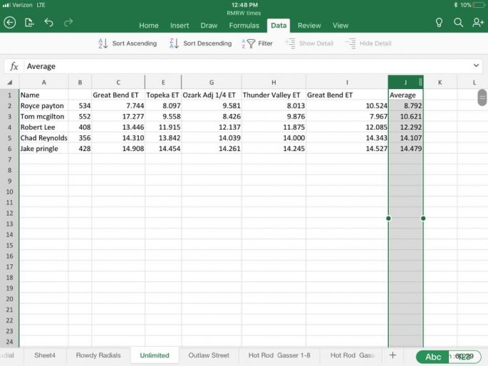Add a new sheet with plus button

coord(392,355)
